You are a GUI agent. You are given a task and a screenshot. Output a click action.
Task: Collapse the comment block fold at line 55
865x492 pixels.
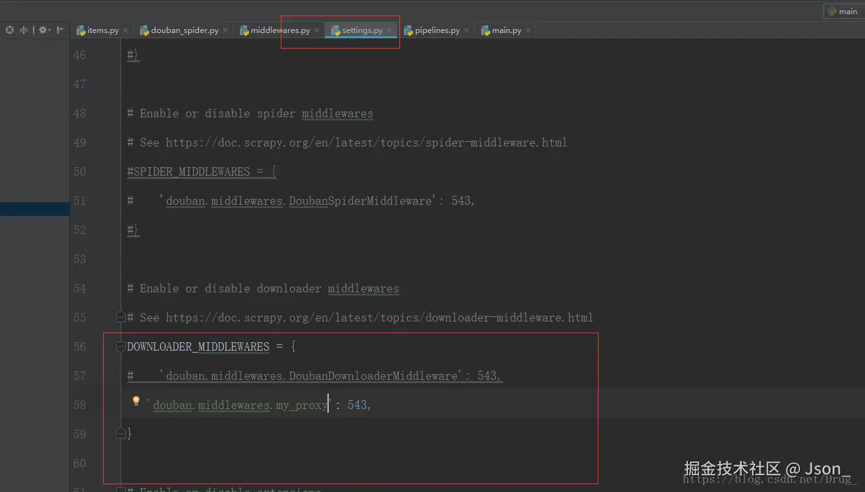pyautogui.click(x=121, y=316)
